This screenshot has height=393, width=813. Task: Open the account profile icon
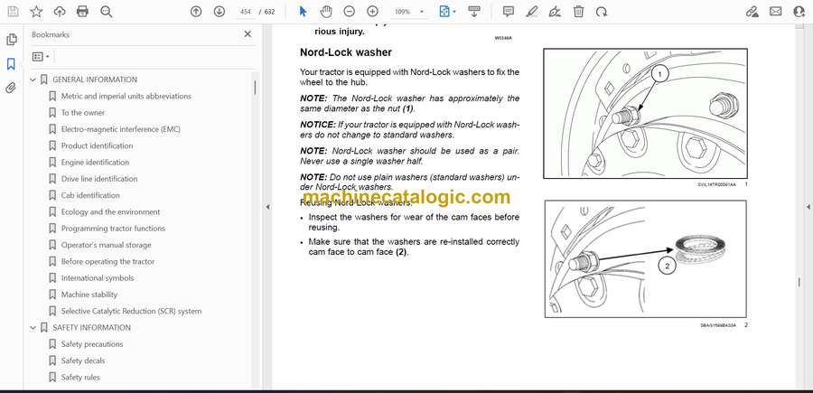tap(799, 12)
